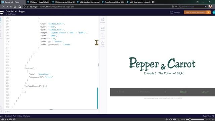Toggle the panel icon in the status bar
Image resolution: width=215 pixels, height=121 pixels.
tap(3, 120)
